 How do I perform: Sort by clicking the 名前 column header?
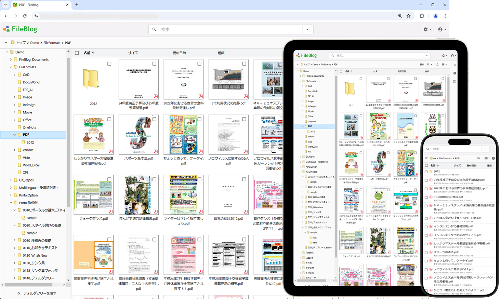[87, 53]
